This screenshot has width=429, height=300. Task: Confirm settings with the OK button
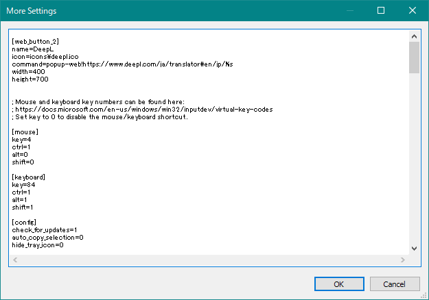coord(339,284)
